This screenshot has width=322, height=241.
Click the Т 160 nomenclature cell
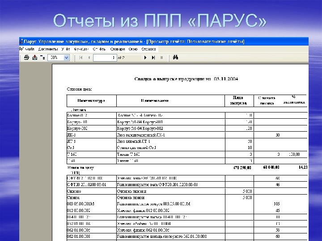[91, 154]
